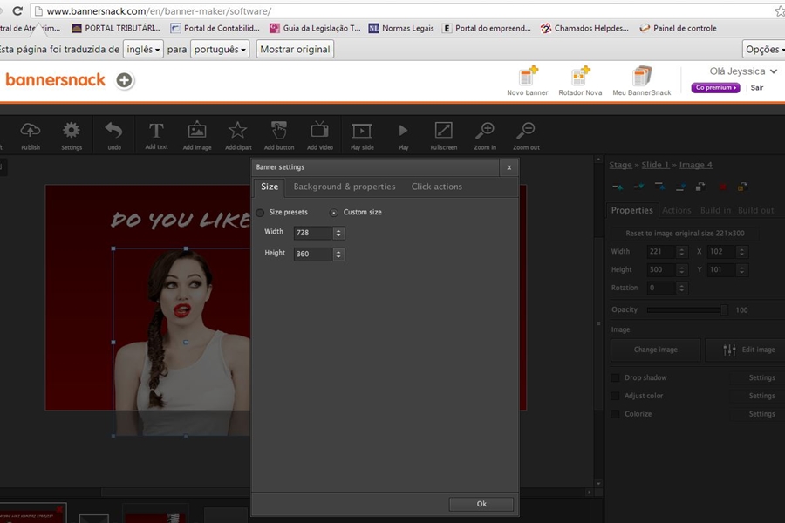The image size is (785, 523).
Task: Expand the Olá Jeyssica account menu
Action: click(x=744, y=71)
